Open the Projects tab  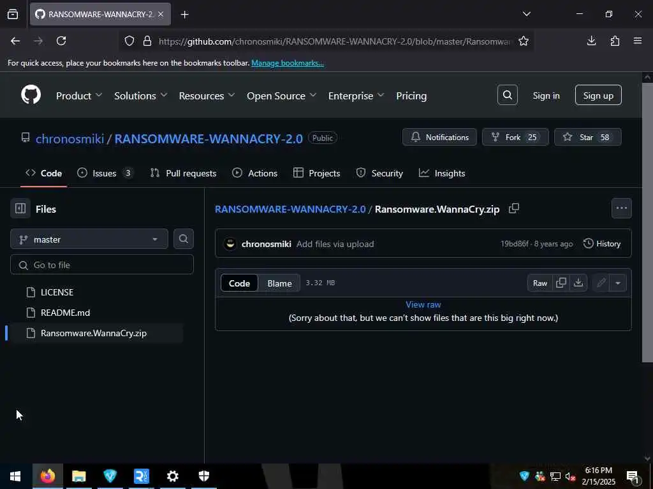316,173
